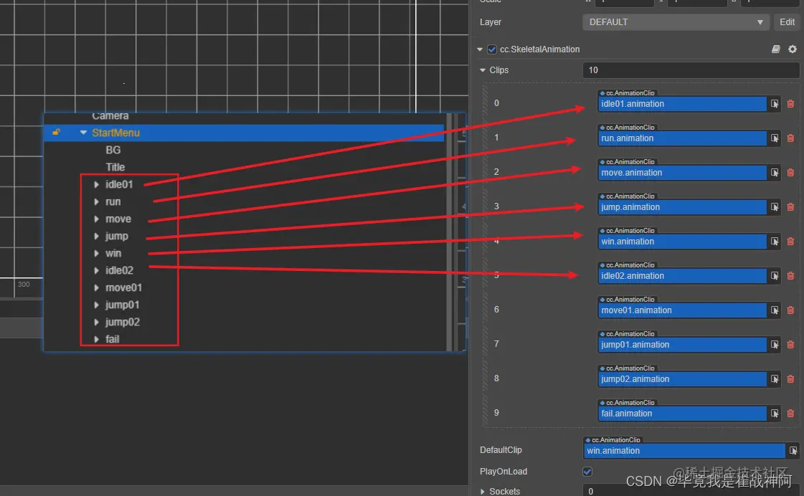The width and height of the screenshot is (804, 496).
Task: Select the Camera node in hierarchy
Action: (110, 116)
